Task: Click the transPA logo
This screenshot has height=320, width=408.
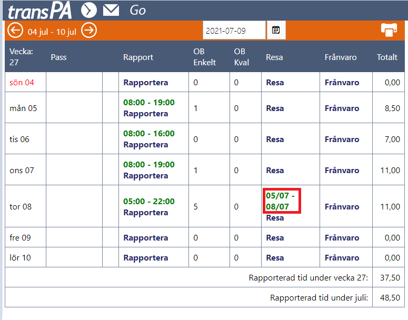Action: [40, 12]
